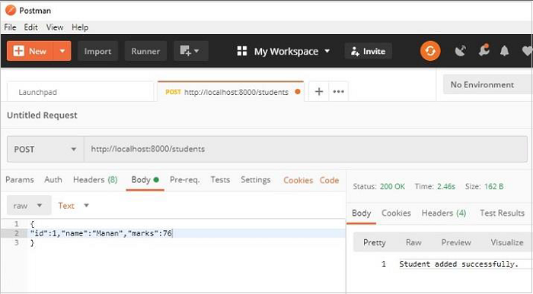Open the notifications bell icon

pyautogui.click(x=504, y=51)
